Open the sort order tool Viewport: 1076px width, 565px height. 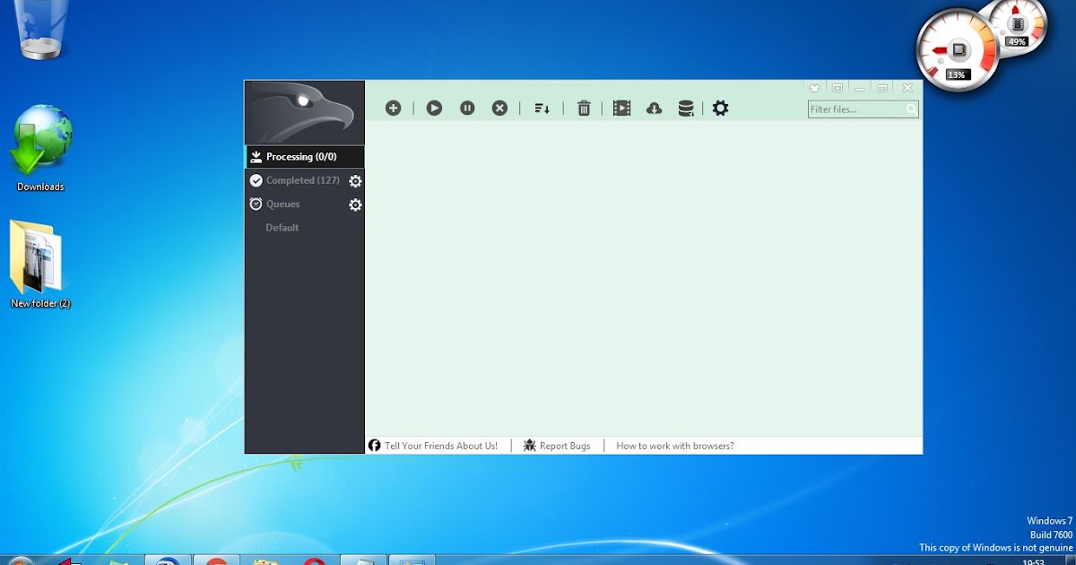point(541,107)
